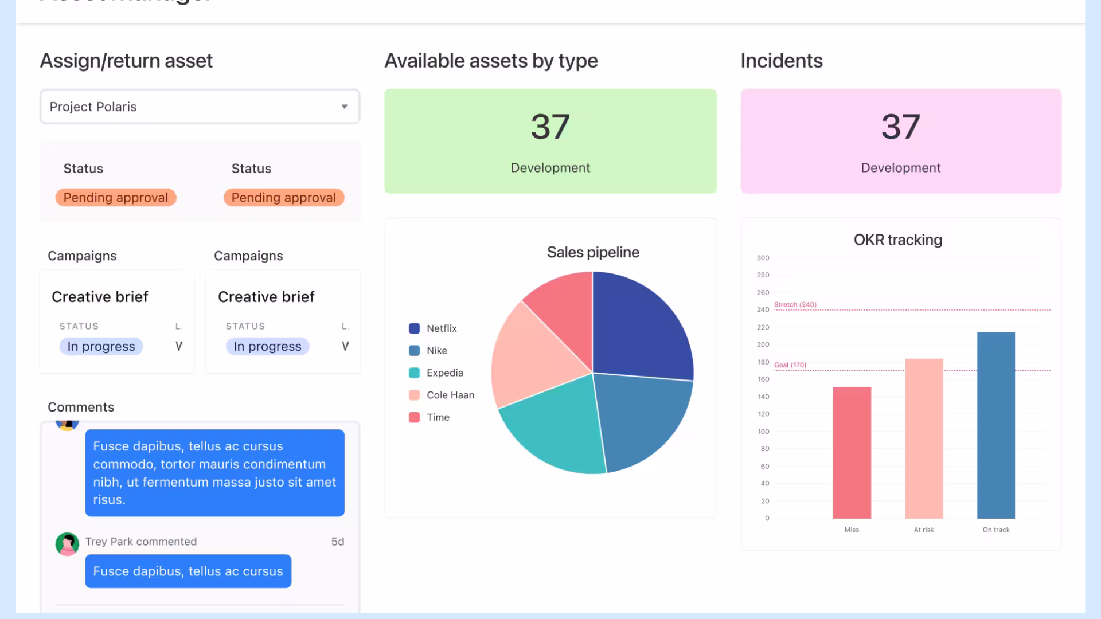Open the Project Polaris dropdown
Viewport: 1101px width, 619px height.
tap(199, 107)
